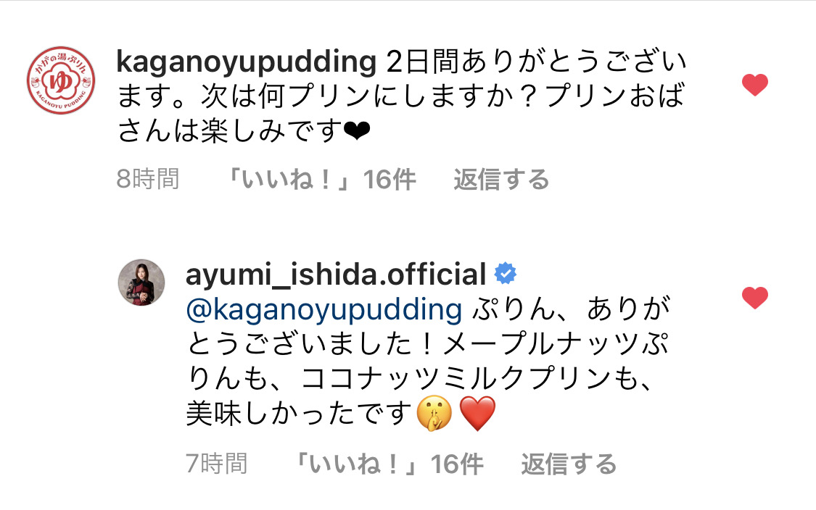Viewport: 816px width, 510px height.
Task: Reply to kaganoyupudding with 返信する
Action: (x=501, y=180)
